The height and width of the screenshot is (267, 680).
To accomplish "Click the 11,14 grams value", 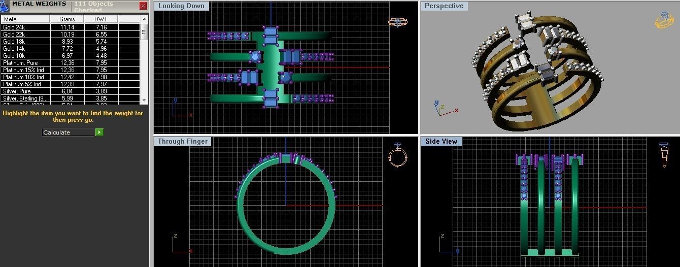I will tap(67, 27).
